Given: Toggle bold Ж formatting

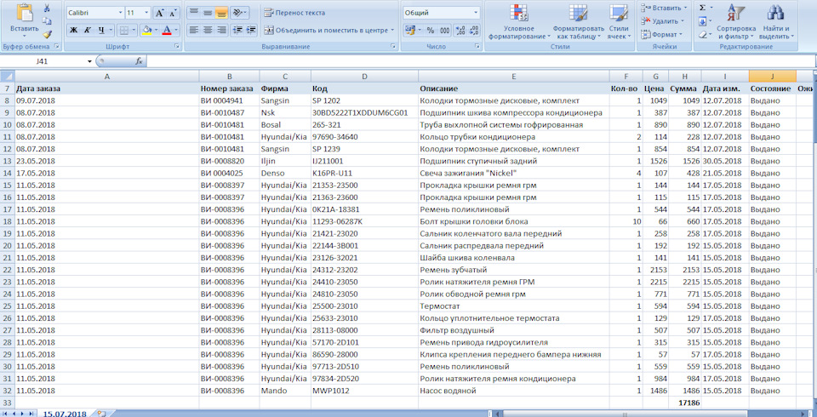Looking at the screenshot, I should [73, 30].
